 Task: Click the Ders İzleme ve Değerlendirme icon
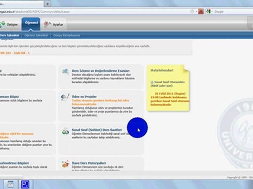coord(65,71)
